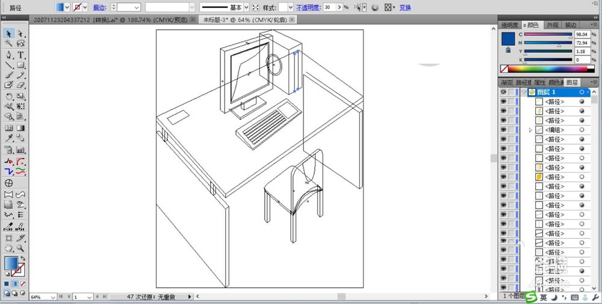This screenshot has width=602, height=304.
Task: Open the fill color dropdown arrow
Action: click(67, 7)
